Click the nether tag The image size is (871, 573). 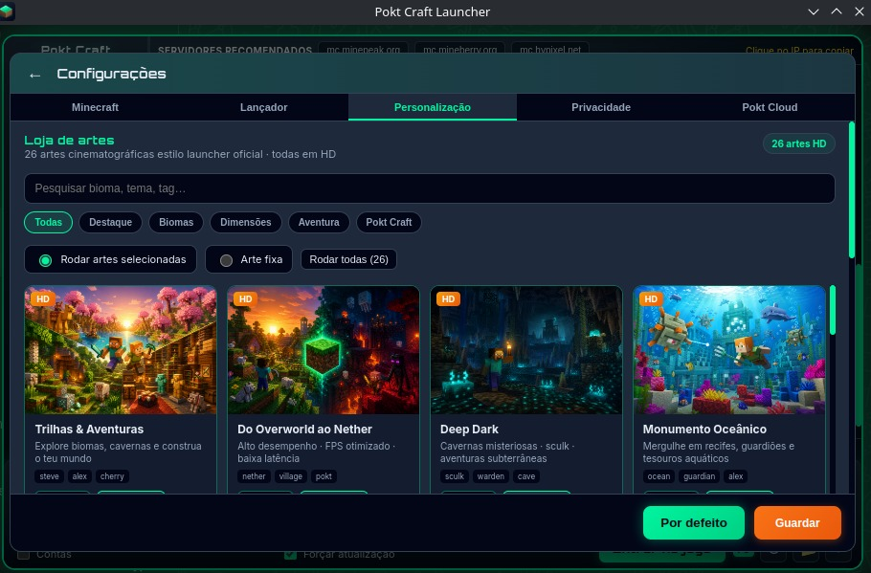point(254,476)
